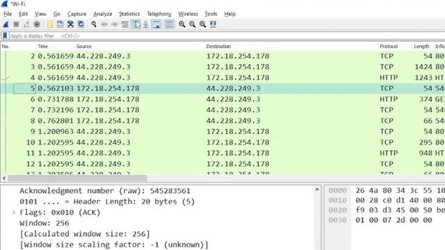445x250 pixels.
Task: Select the Calculated window size line
Action: [85, 234]
